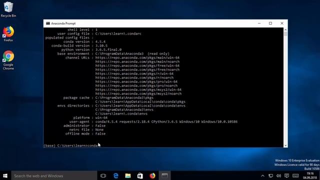
Task: Click the pkgs/pro/win-64 channel URL
Action: [136, 81]
